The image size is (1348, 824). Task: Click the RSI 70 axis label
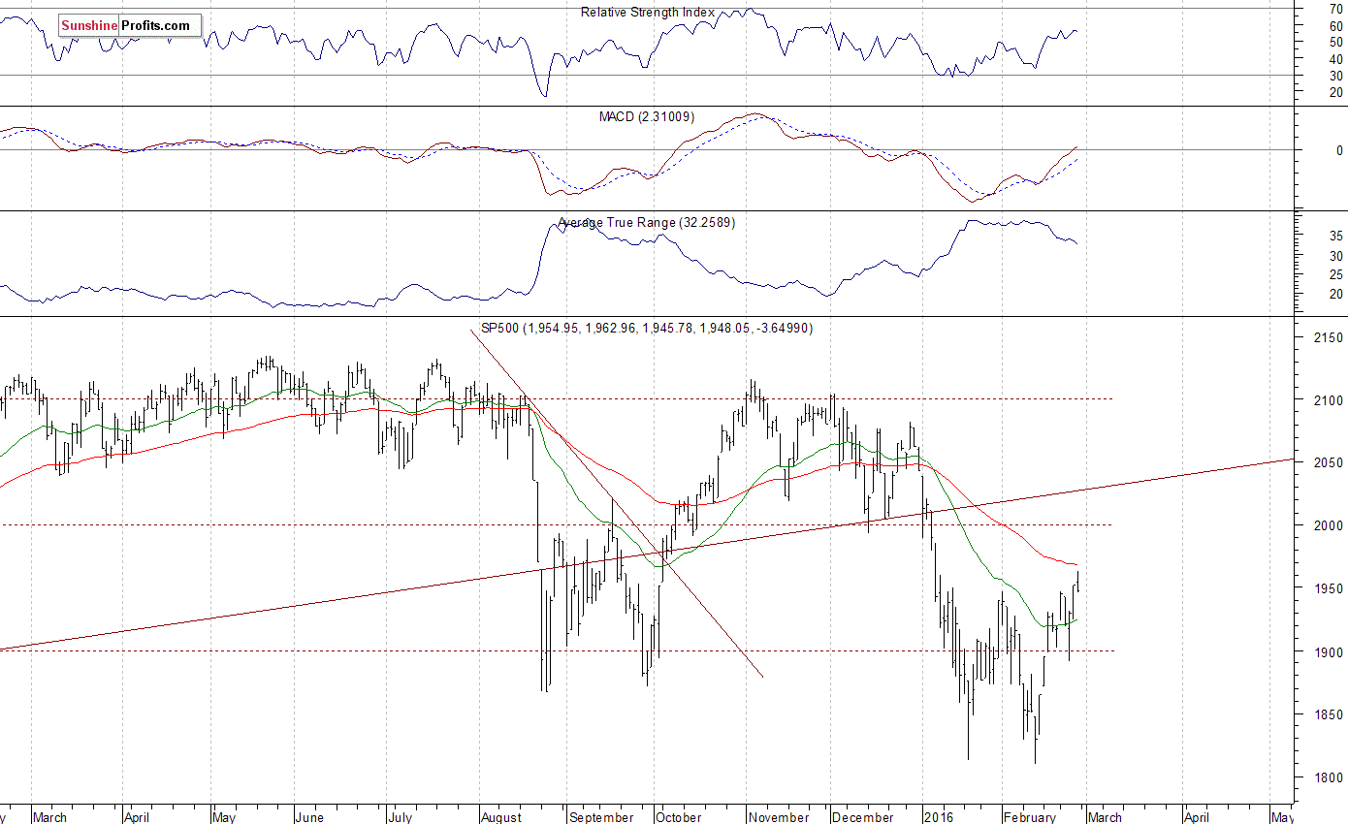pos(1336,9)
